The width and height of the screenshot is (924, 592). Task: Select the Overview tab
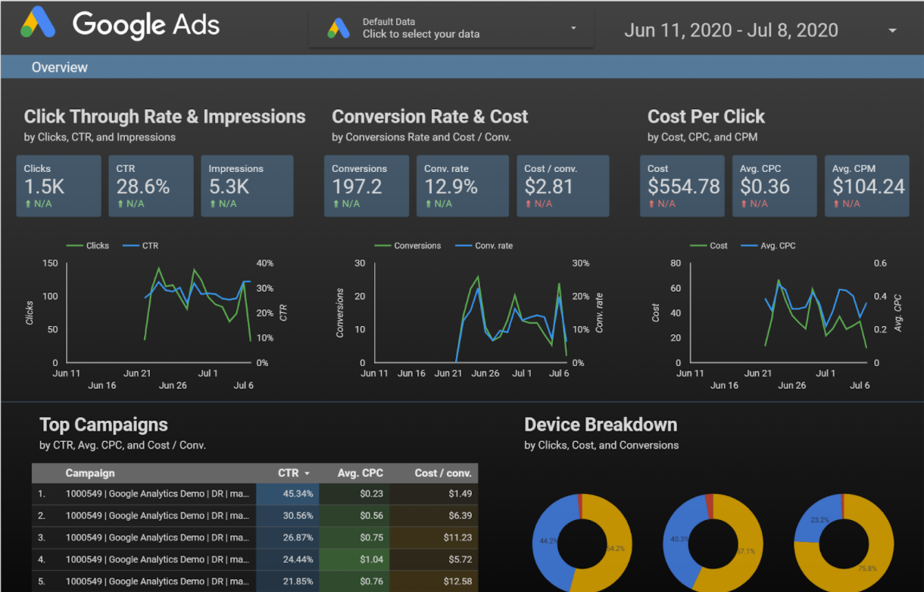60,67
